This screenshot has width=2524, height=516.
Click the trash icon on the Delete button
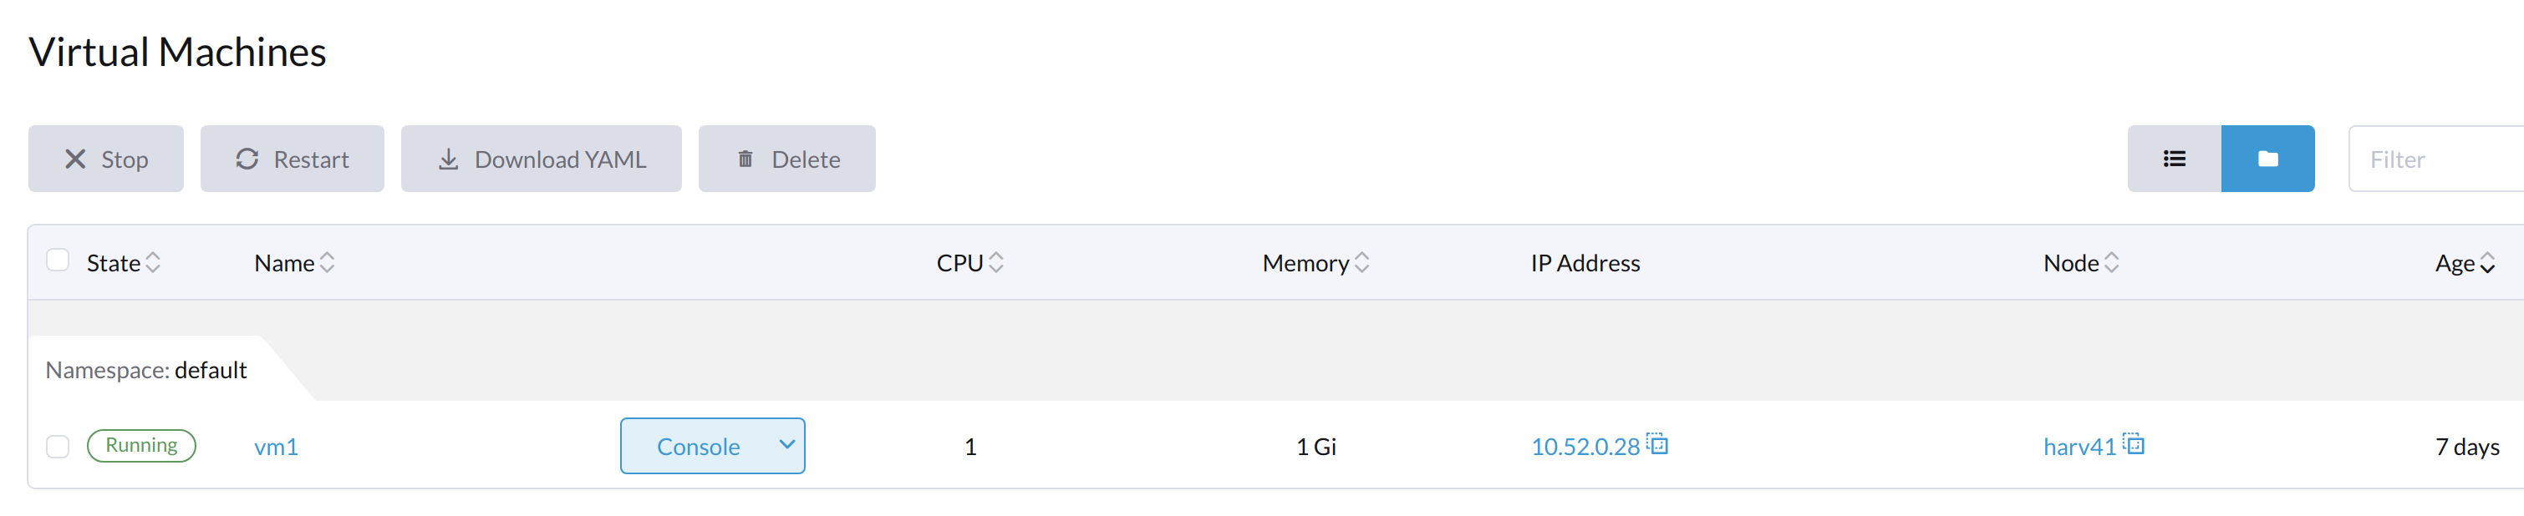click(x=745, y=158)
